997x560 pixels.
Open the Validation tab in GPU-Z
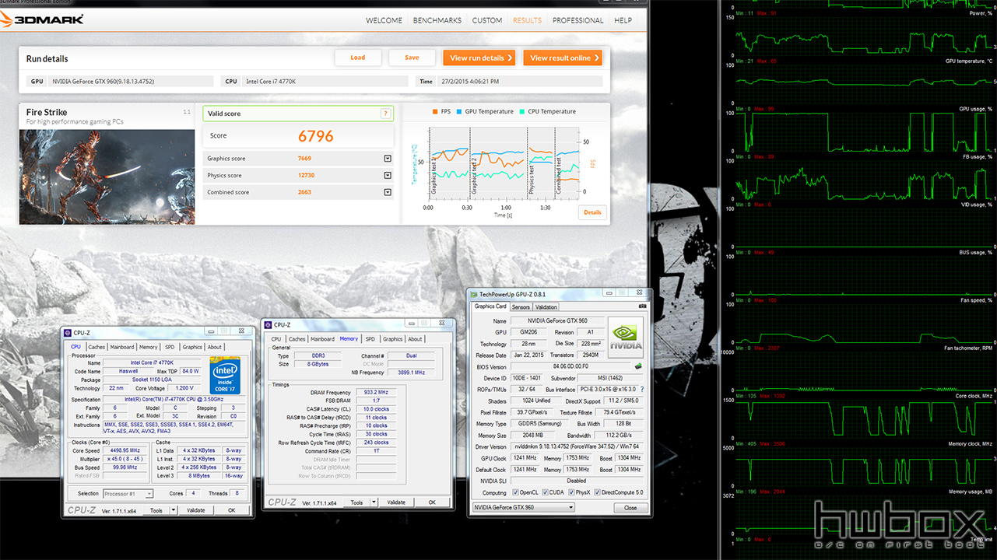pyautogui.click(x=546, y=307)
